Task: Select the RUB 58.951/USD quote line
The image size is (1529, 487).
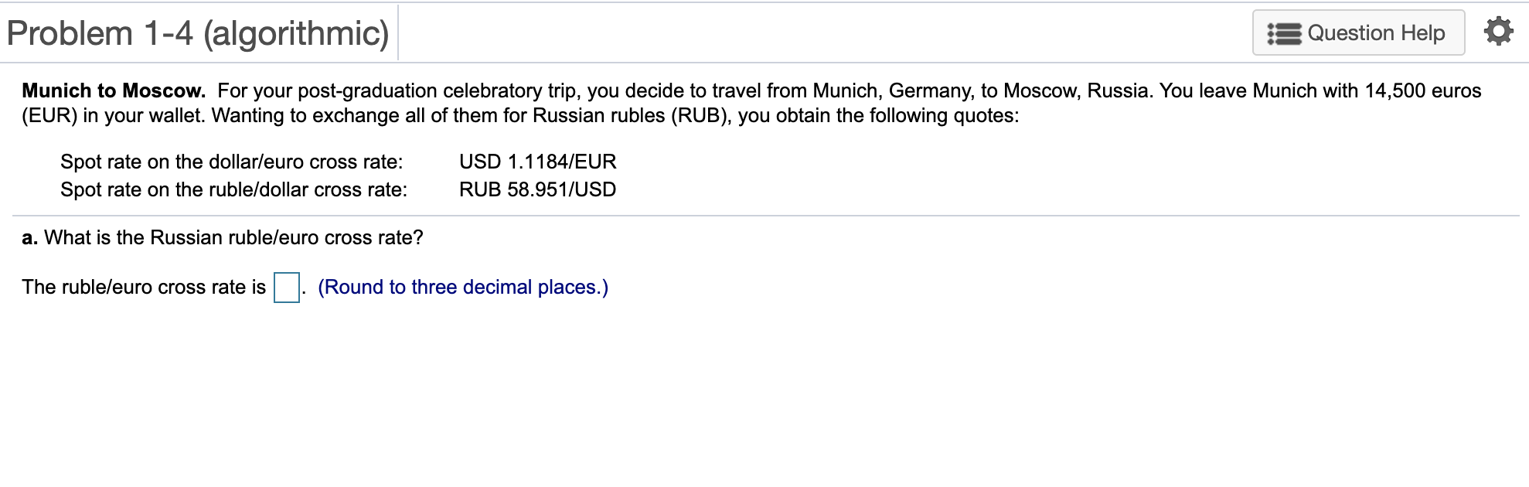Action: coord(536,189)
